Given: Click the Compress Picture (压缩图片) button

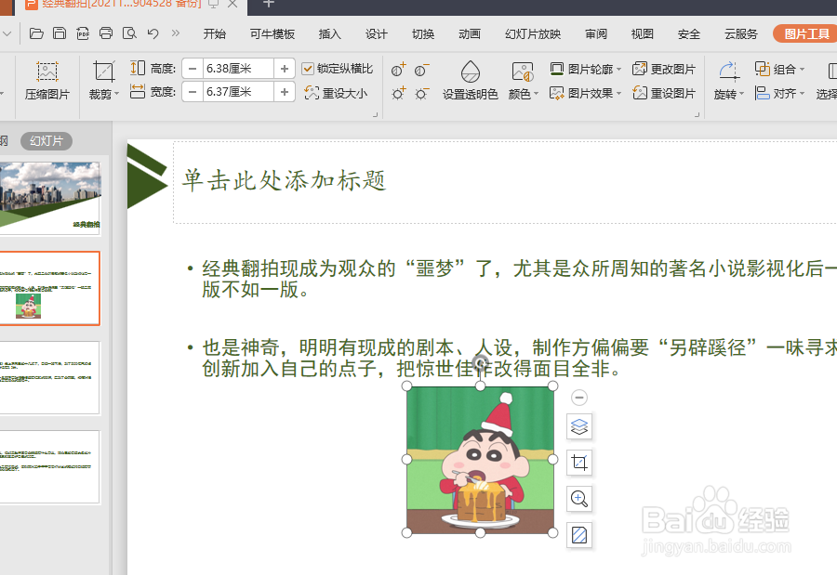Looking at the screenshot, I should click(x=47, y=81).
